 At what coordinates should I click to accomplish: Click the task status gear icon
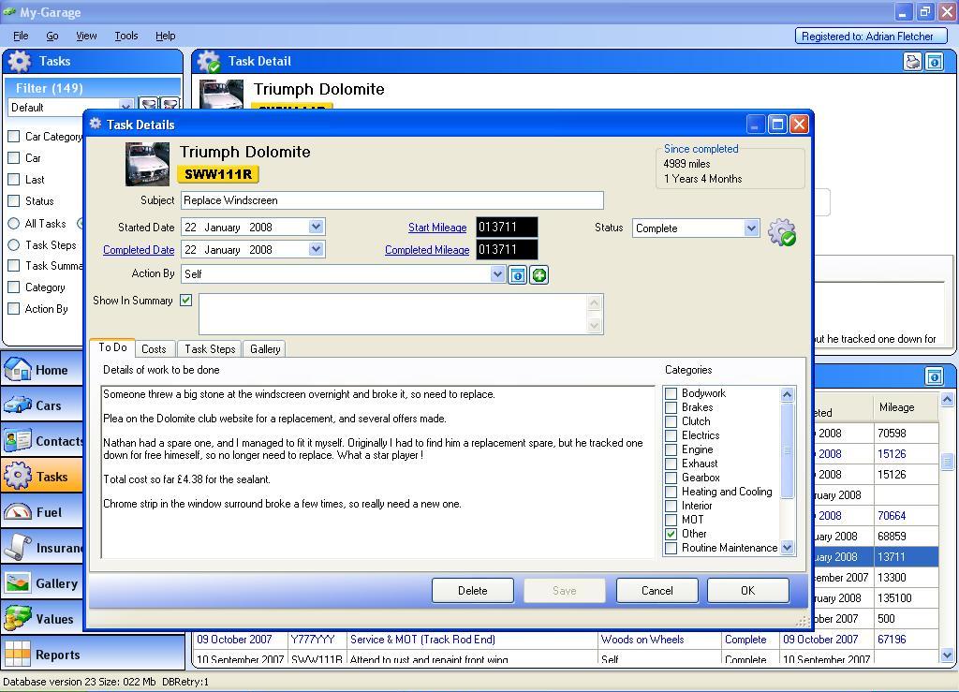pyautogui.click(x=781, y=232)
